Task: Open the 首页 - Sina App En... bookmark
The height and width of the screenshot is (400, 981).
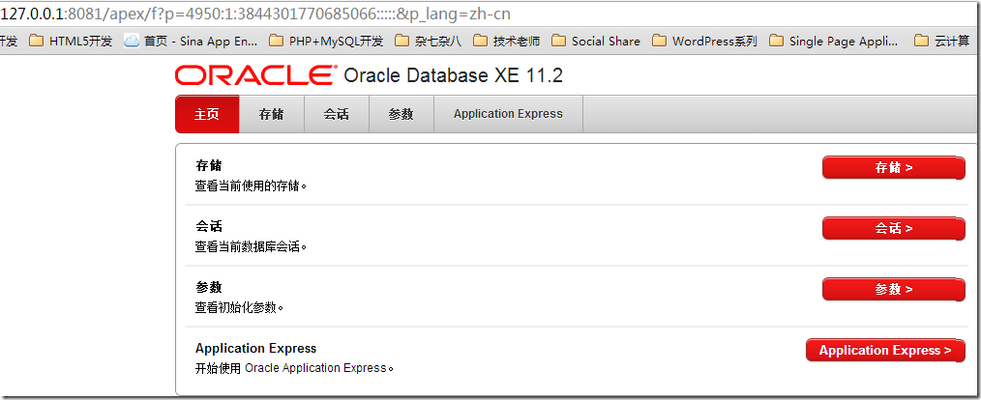Action: [191, 42]
